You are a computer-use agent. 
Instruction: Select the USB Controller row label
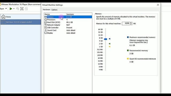click(x=53, y=28)
